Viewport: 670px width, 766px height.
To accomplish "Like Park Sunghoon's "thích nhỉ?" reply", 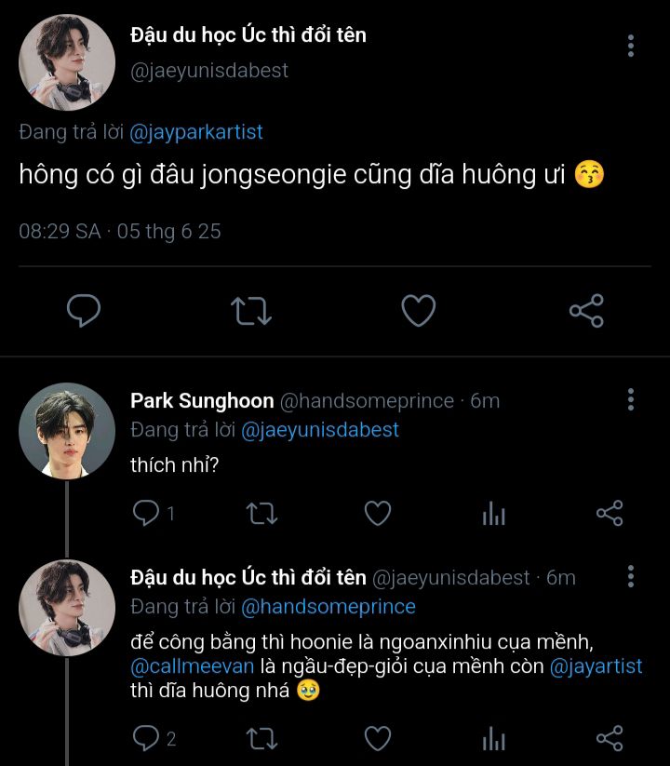I will coord(377,513).
